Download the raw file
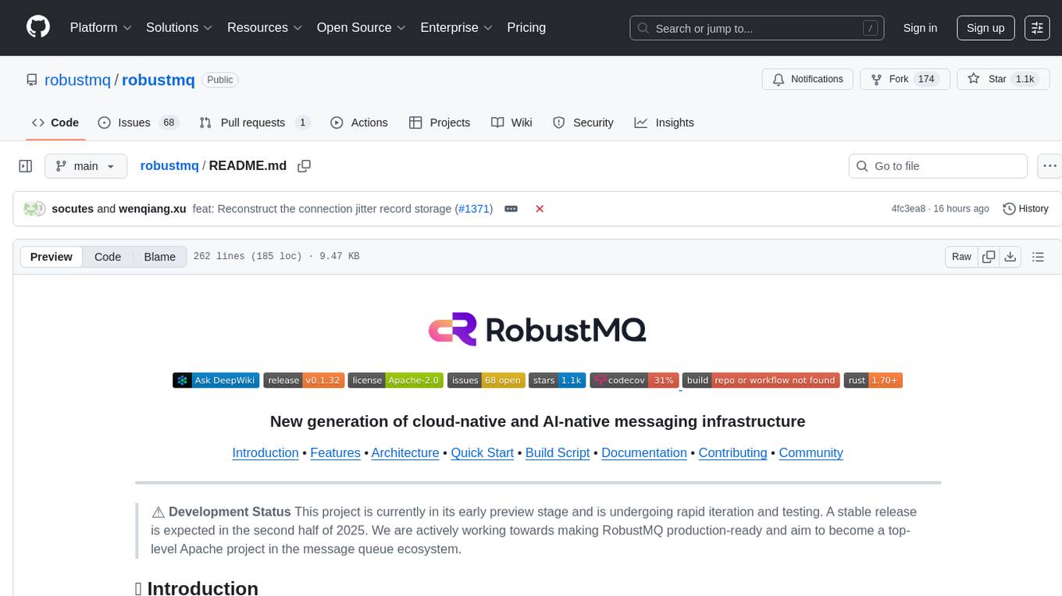This screenshot has width=1062, height=596. pos(1010,257)
